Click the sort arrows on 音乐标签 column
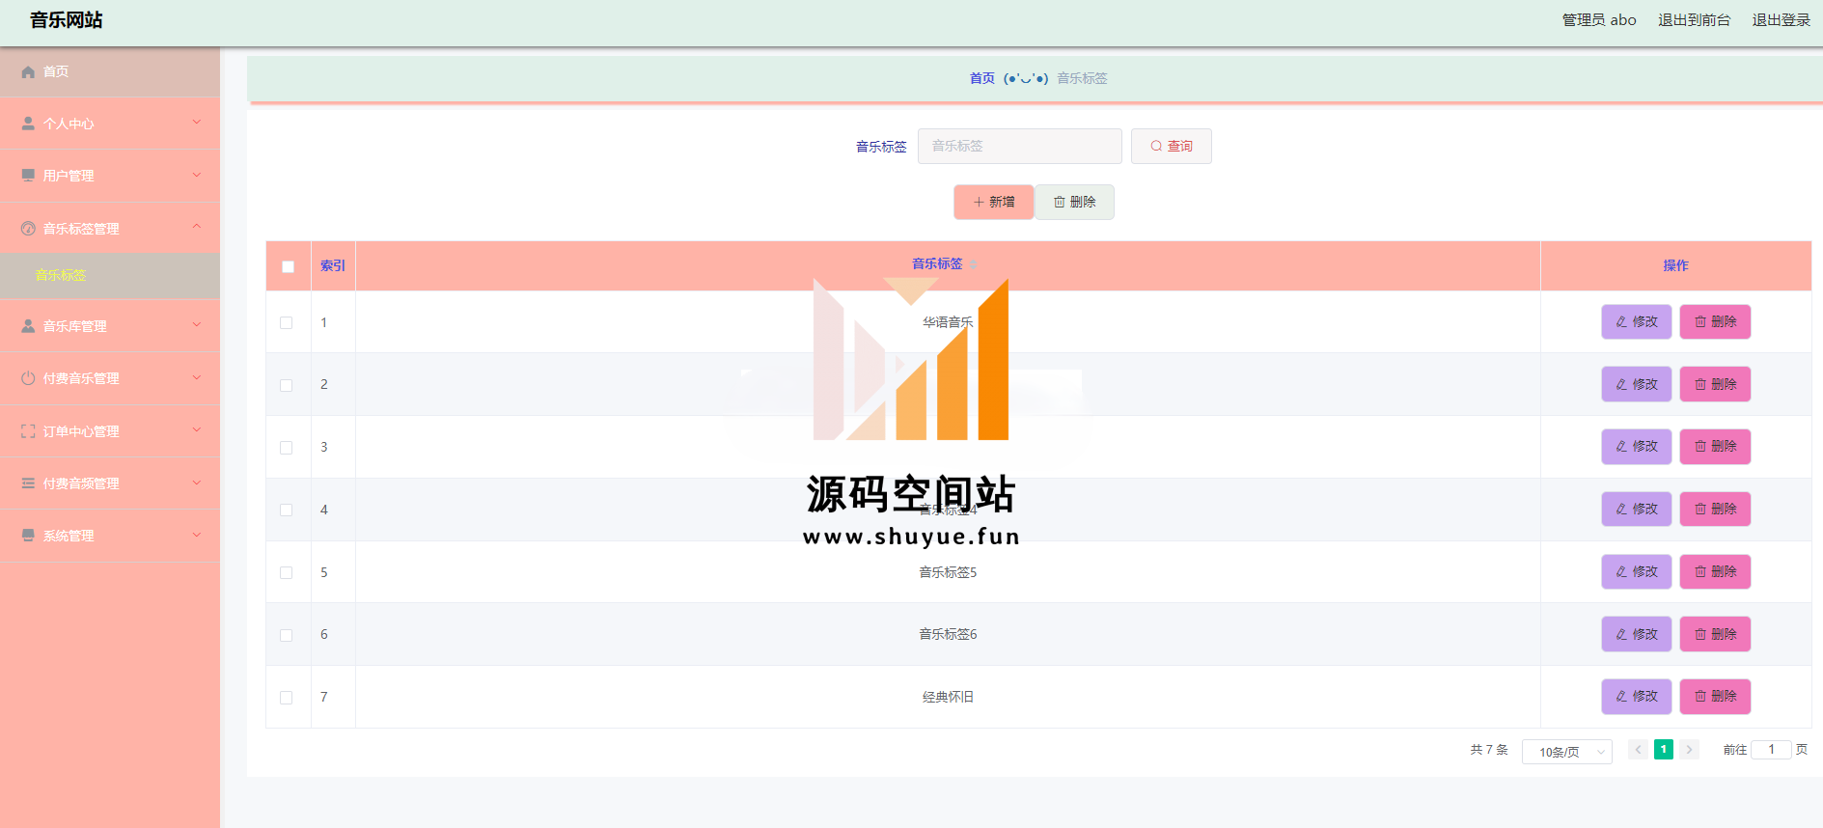This screenshot has height=828, width=1823. [974, 264]
